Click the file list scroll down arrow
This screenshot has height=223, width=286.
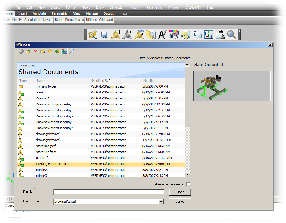tap(187, 175)
